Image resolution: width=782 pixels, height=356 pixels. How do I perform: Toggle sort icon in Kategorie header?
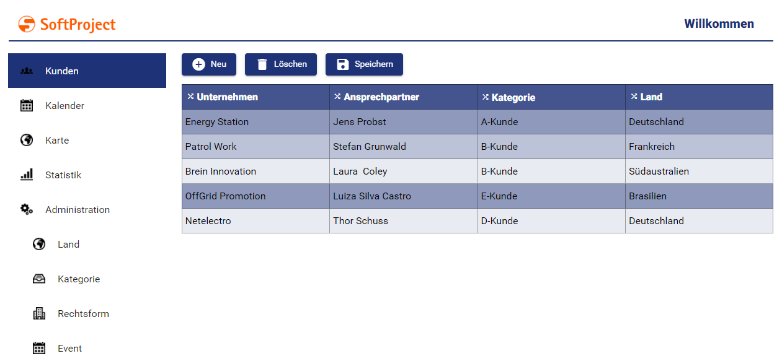click(486, 97)
